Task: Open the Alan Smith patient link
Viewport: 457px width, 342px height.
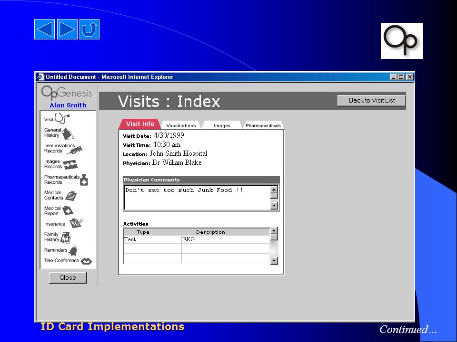Action: pos(68,105)
